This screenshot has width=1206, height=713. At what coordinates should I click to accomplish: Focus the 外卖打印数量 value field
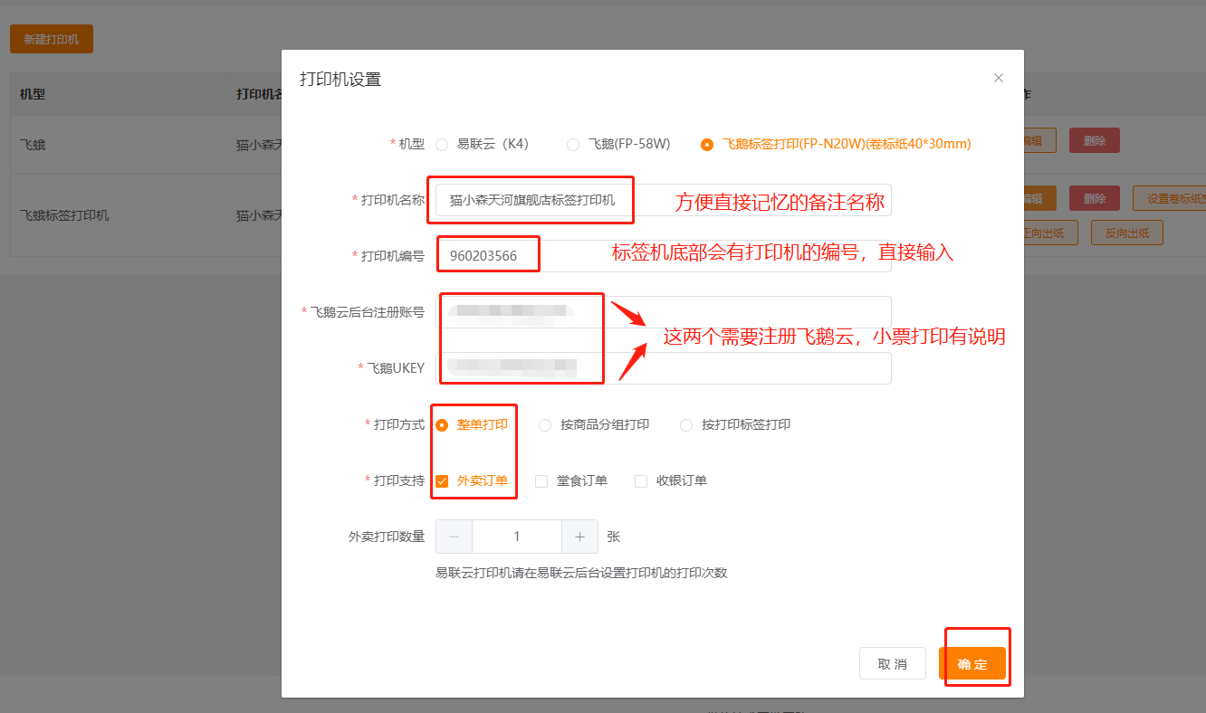(x=517, y=537)
